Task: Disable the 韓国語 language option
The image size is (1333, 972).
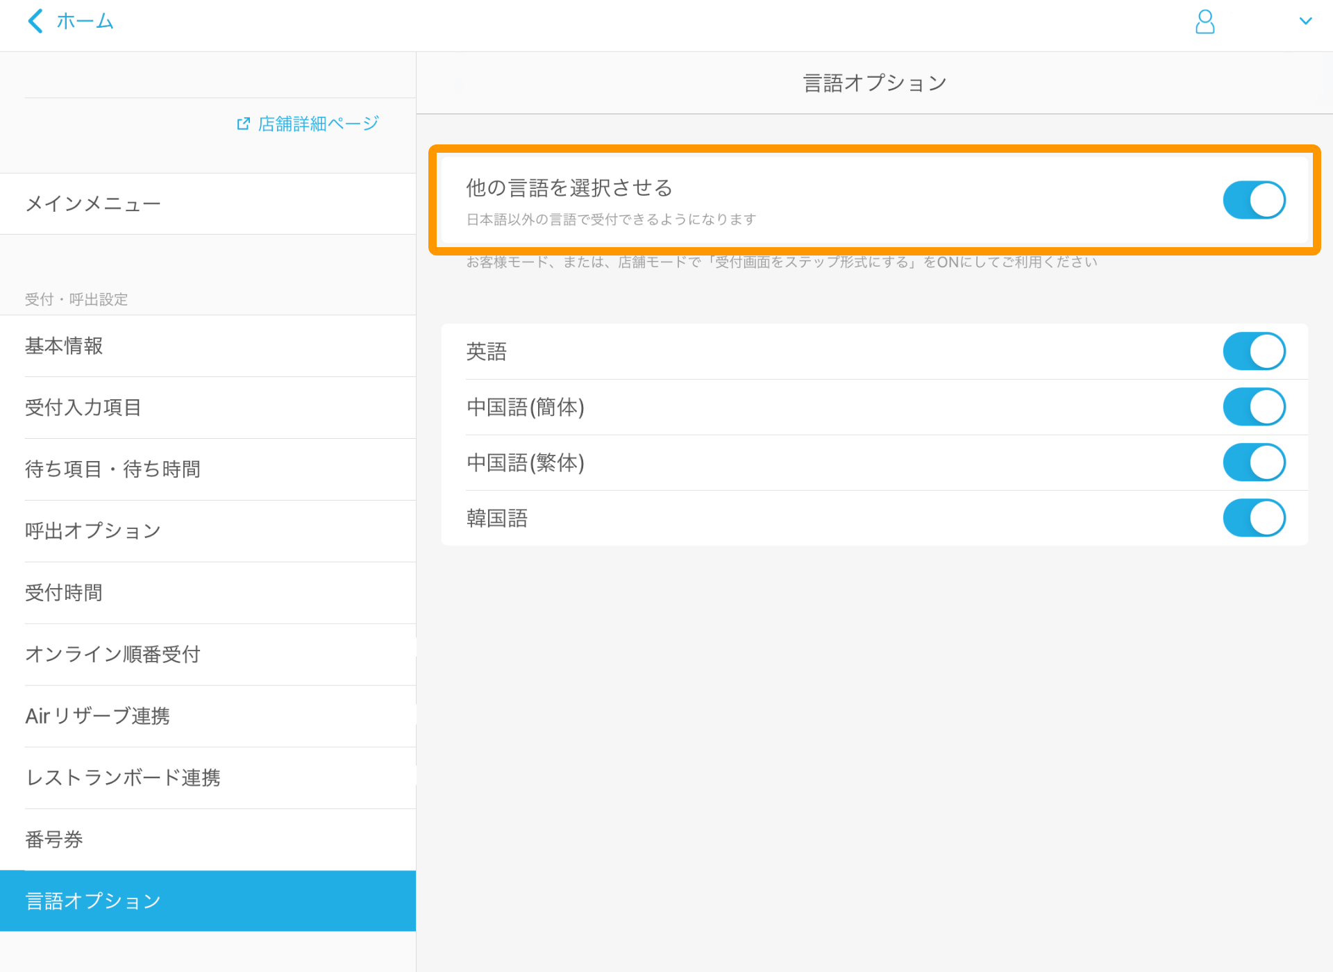Action: [x=1254, y=517]
